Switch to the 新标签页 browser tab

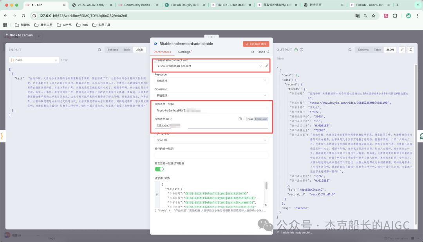coord(324,5)
